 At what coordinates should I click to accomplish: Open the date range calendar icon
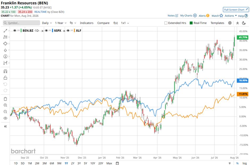coord(117,163)
